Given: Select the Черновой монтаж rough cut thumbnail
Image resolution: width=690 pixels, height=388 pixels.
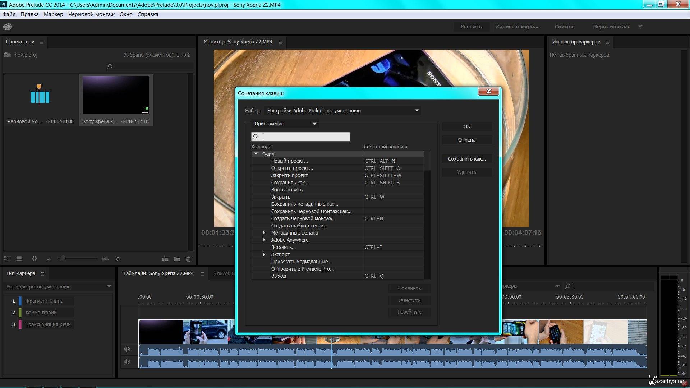Looking at the screenshot, I should coord(40,95).
